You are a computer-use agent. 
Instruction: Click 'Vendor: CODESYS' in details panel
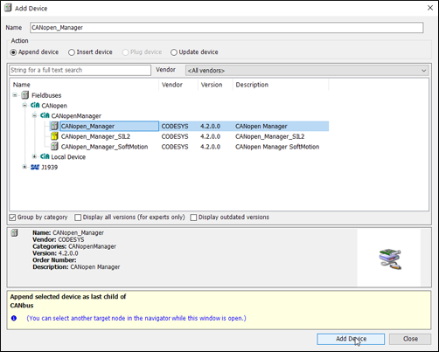[59, 239]
